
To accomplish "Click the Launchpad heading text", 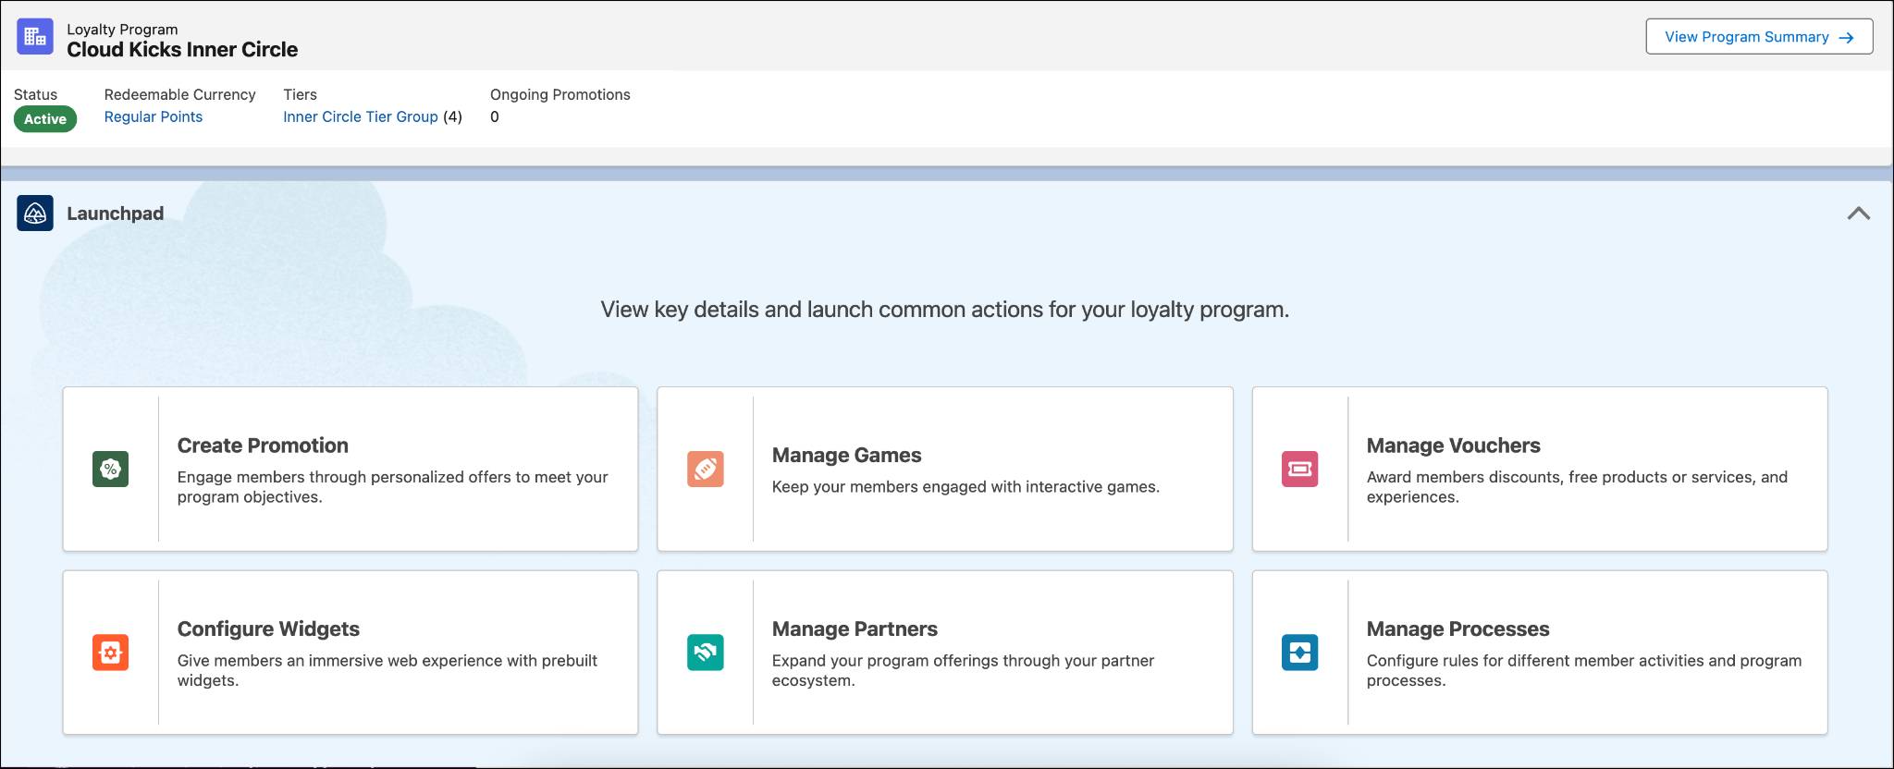I will (116, 214).
